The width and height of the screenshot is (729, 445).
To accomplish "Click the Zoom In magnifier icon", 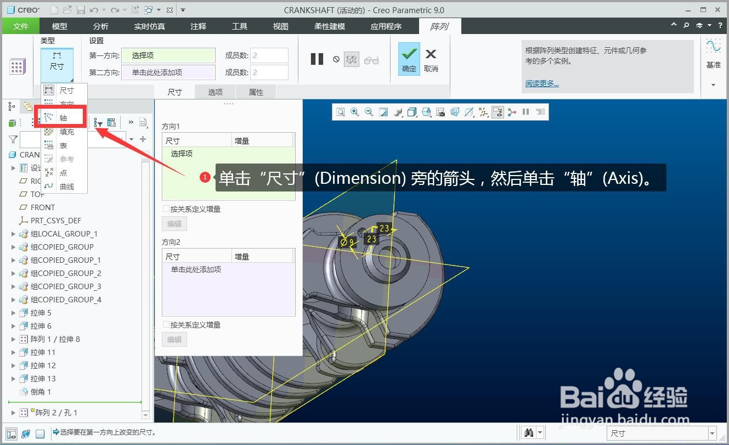I will 355,112.
